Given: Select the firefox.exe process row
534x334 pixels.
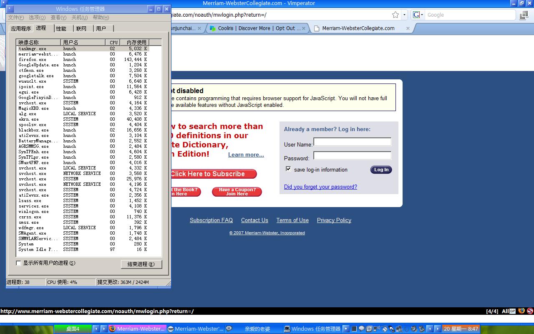Looking at the screenshot, I should click(x=83, y=60).
